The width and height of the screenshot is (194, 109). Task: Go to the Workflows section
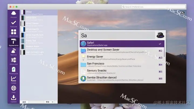point(13,33)
